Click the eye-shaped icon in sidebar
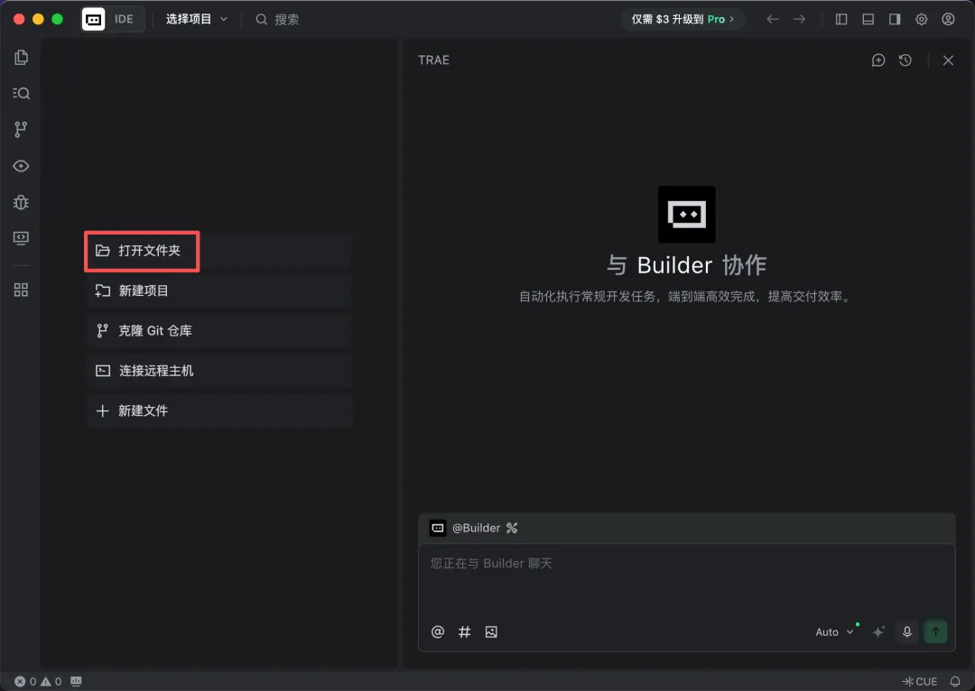This screenshot has width=975, height=691. [x=21, y=166]
